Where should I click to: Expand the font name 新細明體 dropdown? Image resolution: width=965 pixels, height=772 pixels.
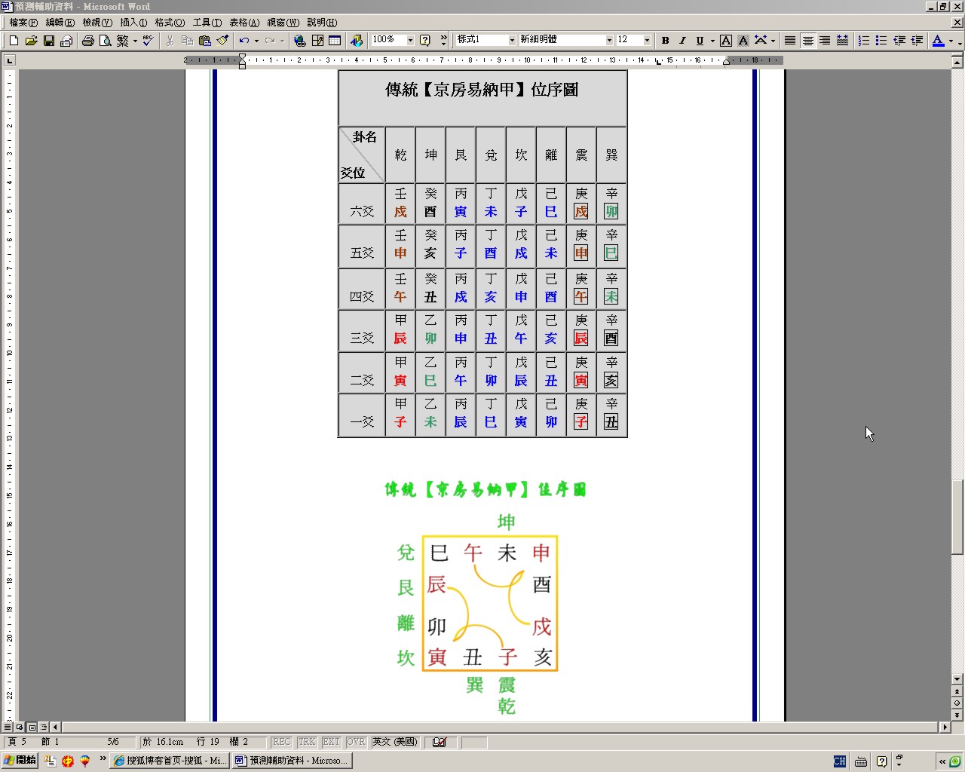click(609, 40)
